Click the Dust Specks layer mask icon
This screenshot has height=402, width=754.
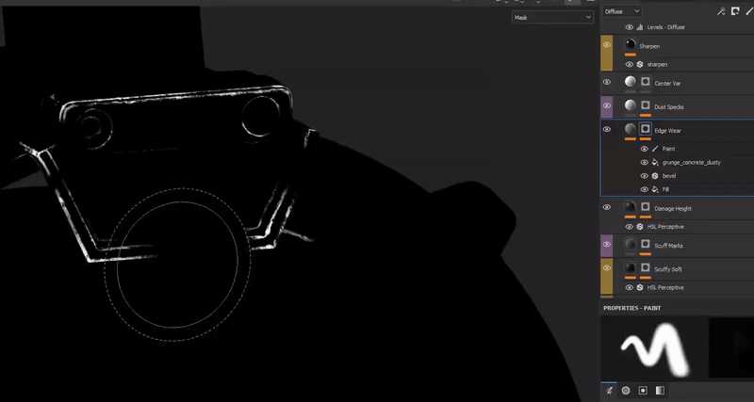647,106
